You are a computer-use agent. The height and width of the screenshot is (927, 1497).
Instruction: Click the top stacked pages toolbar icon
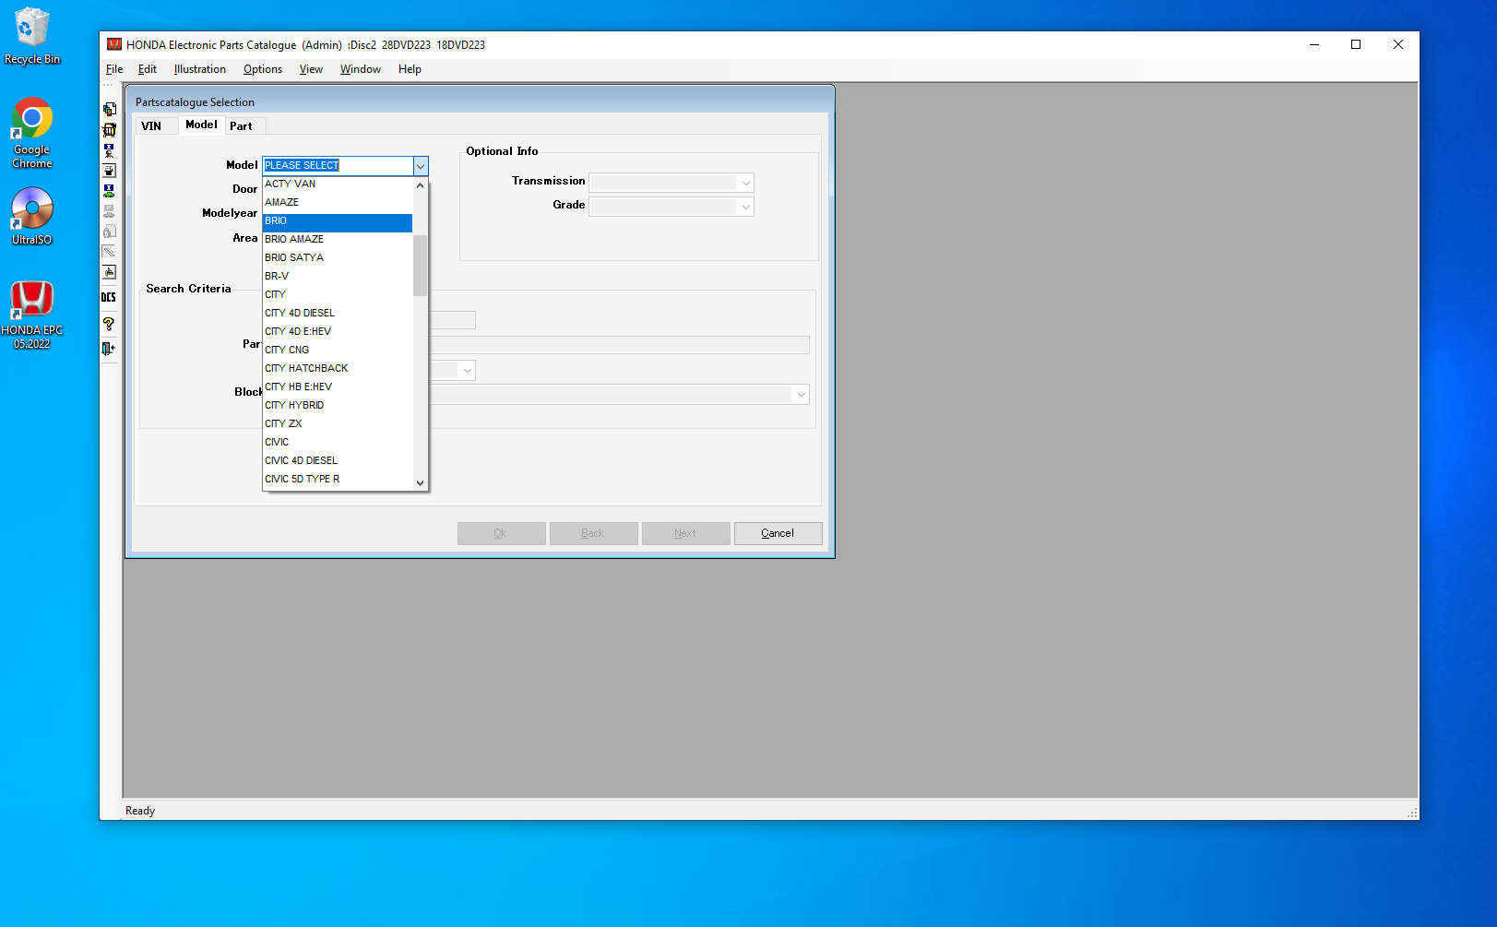tap(109, 109)
